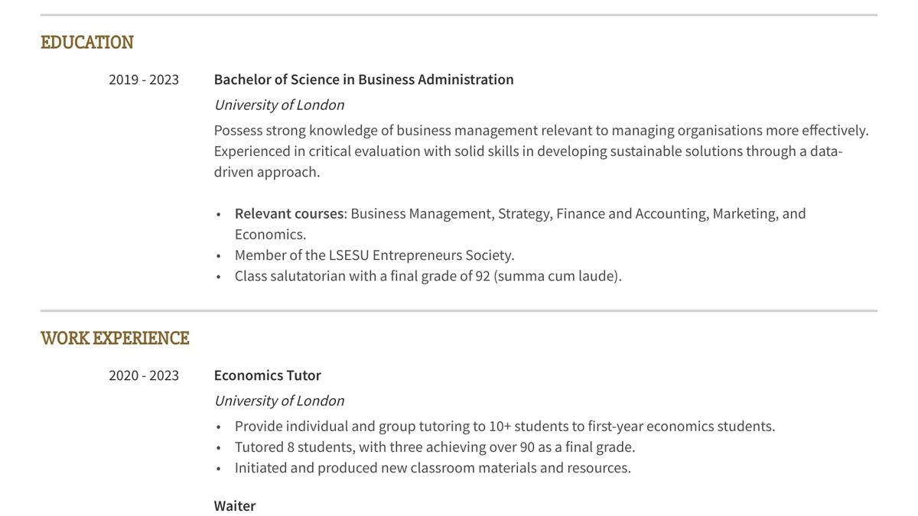Click the 'summa cum laude' text

coord(558,276)
